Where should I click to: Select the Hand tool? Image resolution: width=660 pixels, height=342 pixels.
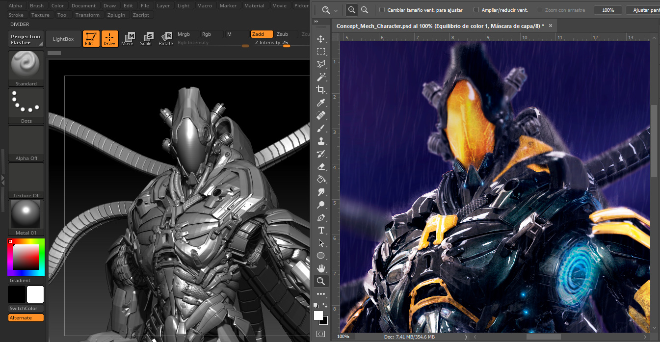[321, 268]
